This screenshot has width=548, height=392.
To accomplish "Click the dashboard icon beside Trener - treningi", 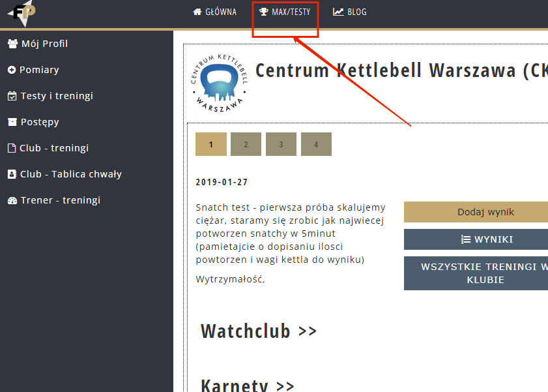I will pos(12,200).
